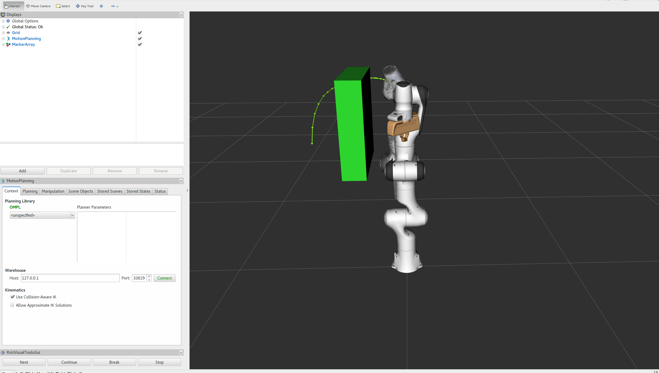Click the Continue button in RvizVisualToolsGui
This screenshot has height=373, width=659.
click(x=69, y=362)
